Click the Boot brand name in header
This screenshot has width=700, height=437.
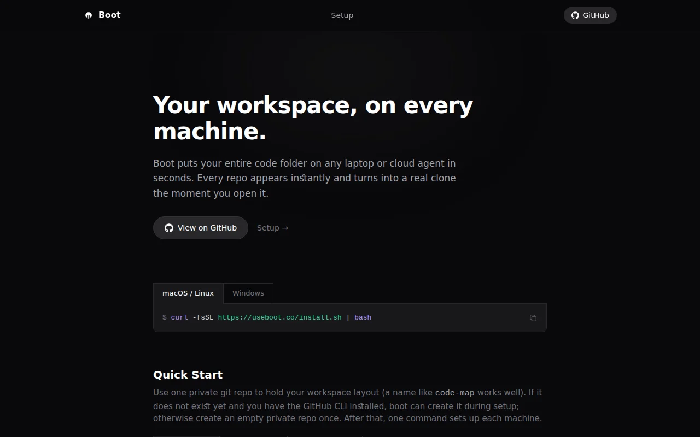click(109, 15)
